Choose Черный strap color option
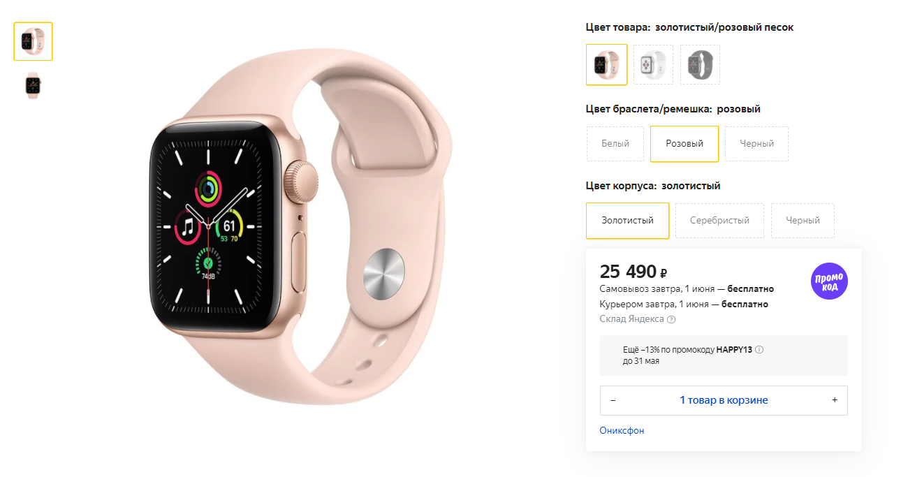 coord(757,144)
